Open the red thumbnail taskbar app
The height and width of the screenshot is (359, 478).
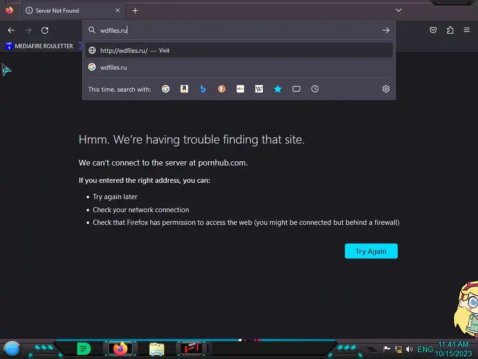[191, 348]
